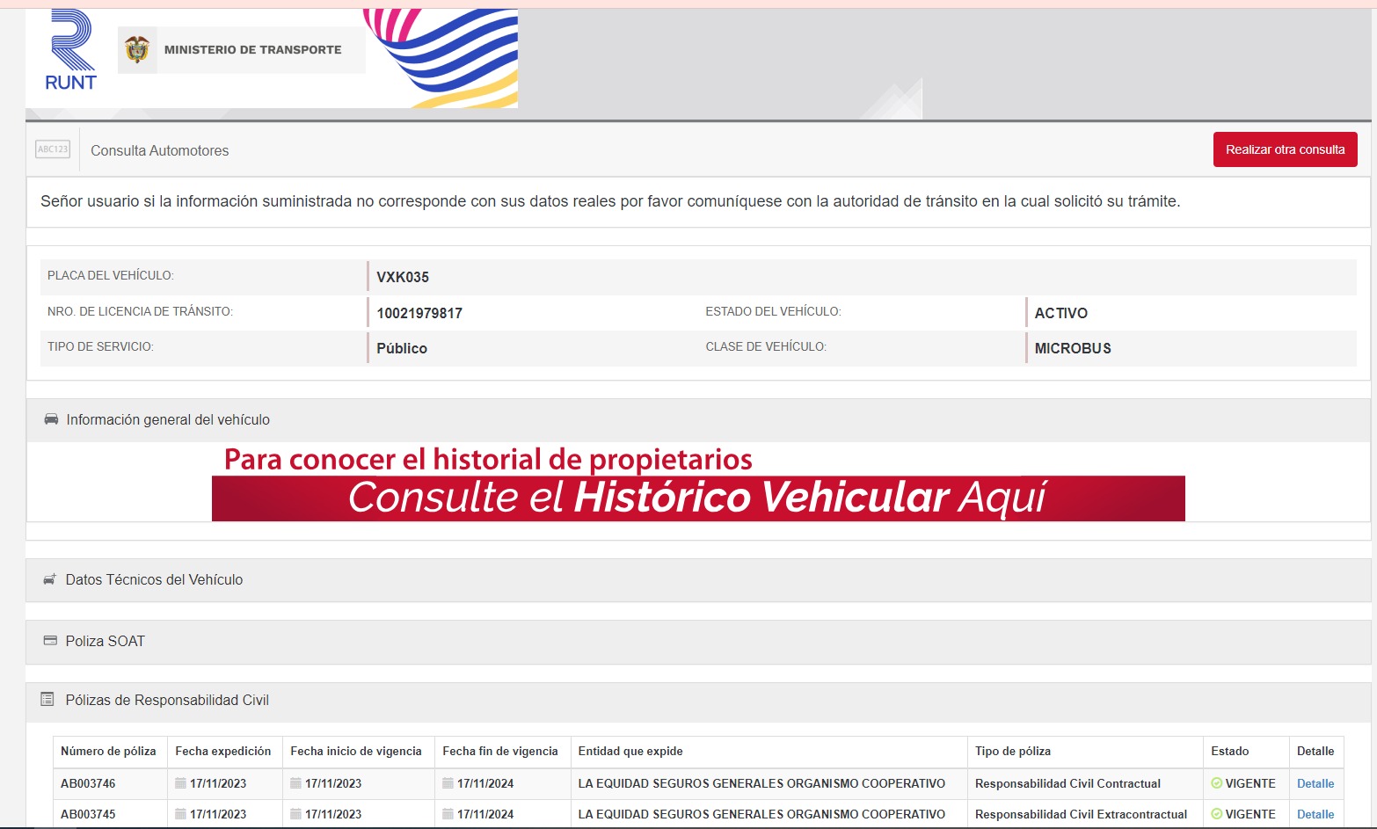1377x829 pixels.
Task: Click the car icon beside Información general
Action: (51, 419)
